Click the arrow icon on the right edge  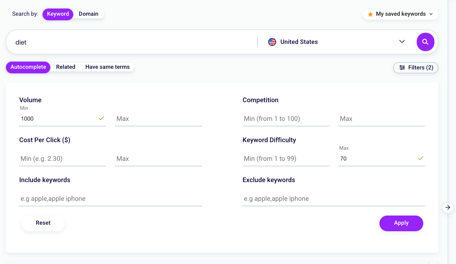pyautogui.click(x=447, y=207)
